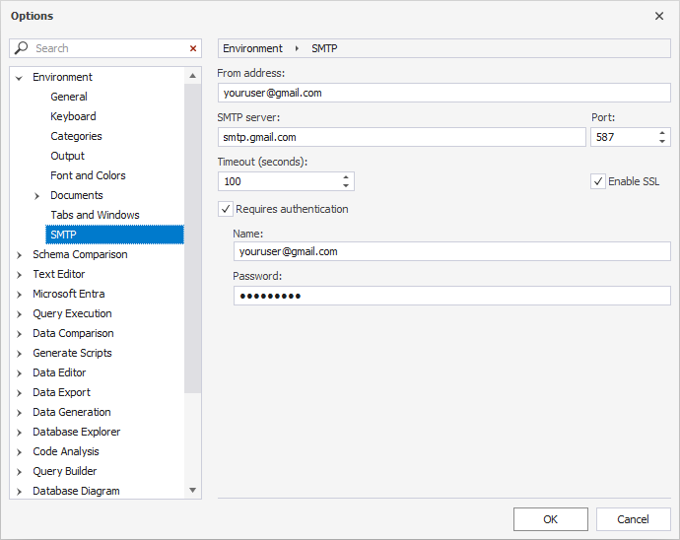Select Text Editor tree item

coord(59,274)
